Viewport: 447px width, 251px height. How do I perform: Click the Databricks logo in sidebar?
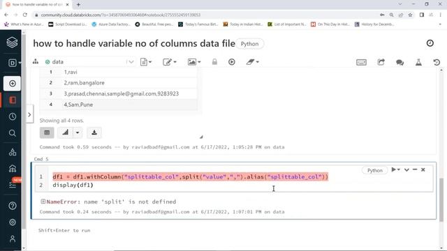(12, 43)
